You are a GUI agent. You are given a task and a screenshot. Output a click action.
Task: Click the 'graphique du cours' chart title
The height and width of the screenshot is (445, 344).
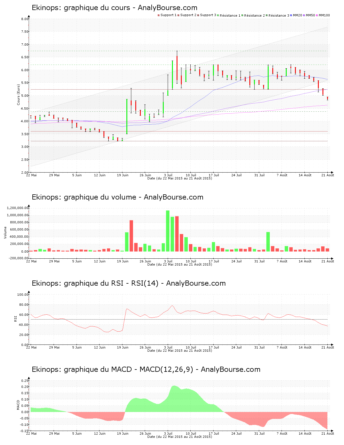(x=114, y=8)
